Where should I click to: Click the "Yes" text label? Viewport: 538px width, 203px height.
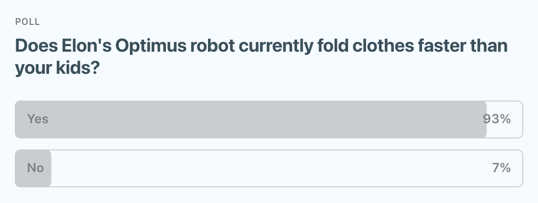click(38, 119)
